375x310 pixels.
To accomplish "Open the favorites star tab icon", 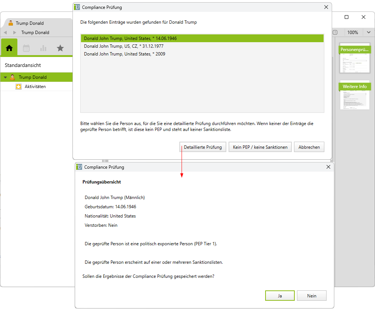I will tap(60, 48).
